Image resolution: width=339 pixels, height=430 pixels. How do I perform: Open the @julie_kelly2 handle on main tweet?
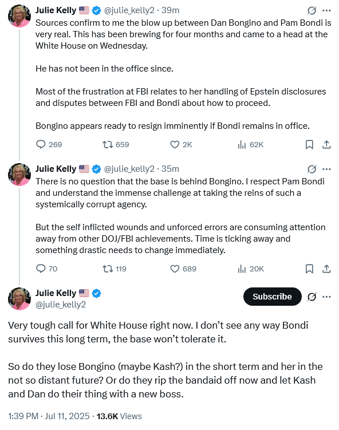(x=61, y=305)
